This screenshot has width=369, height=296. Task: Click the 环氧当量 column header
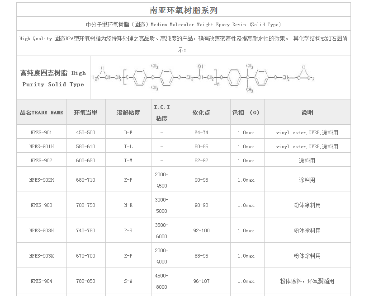pyautogui.click(x=86, y=113)
